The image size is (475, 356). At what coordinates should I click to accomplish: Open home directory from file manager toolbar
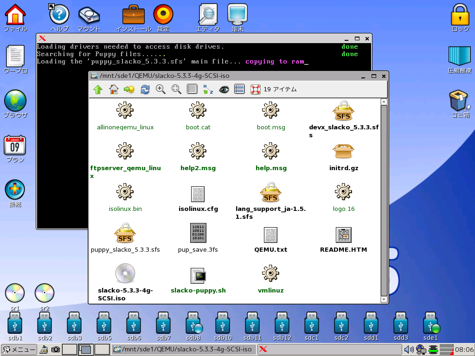point(113,89)
